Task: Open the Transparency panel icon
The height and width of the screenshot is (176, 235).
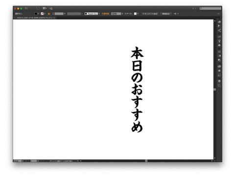Action: pos(219,60)
